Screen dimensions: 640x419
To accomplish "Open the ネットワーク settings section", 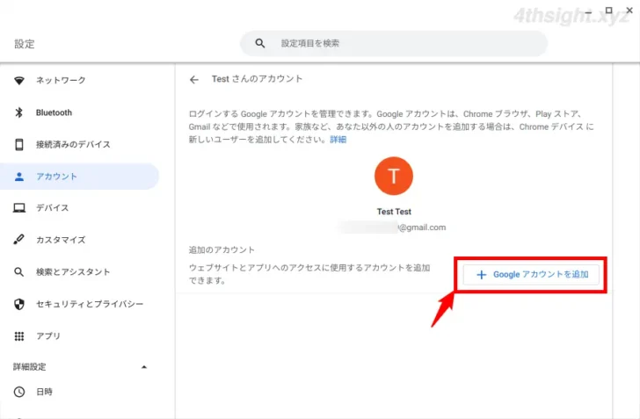I will (x=80, y=80).
